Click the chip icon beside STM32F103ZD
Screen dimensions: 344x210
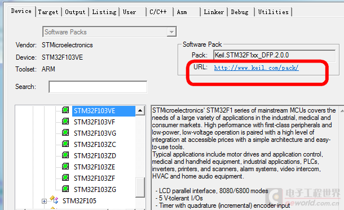65,155
